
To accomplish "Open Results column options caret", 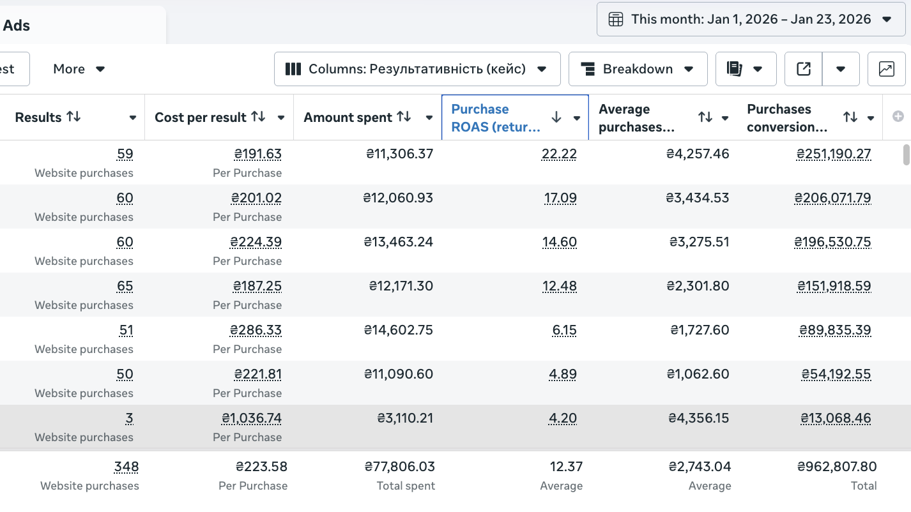I will coord(133,117).
